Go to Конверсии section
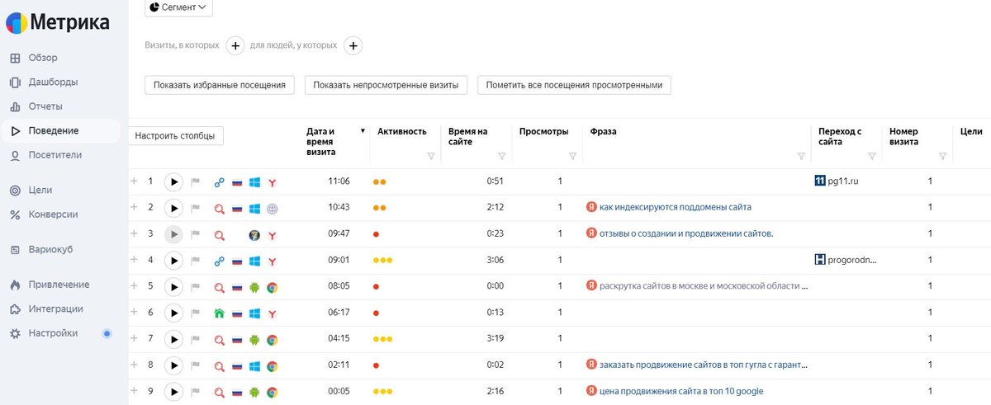 tap(53, 214)
